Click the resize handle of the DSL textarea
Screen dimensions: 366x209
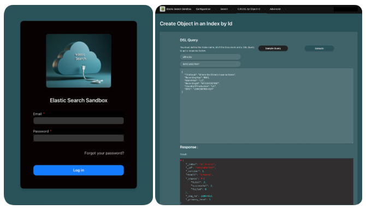click(352, 142)
